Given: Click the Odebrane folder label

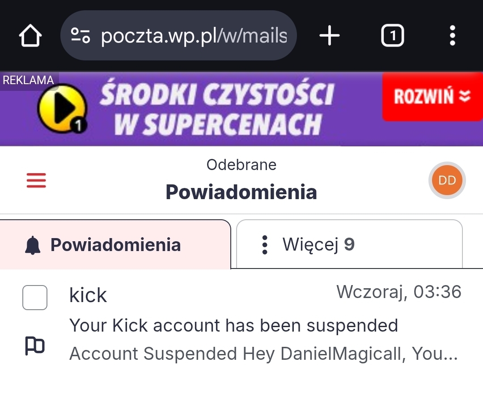Looking at the screenshot, I should 241,165.
